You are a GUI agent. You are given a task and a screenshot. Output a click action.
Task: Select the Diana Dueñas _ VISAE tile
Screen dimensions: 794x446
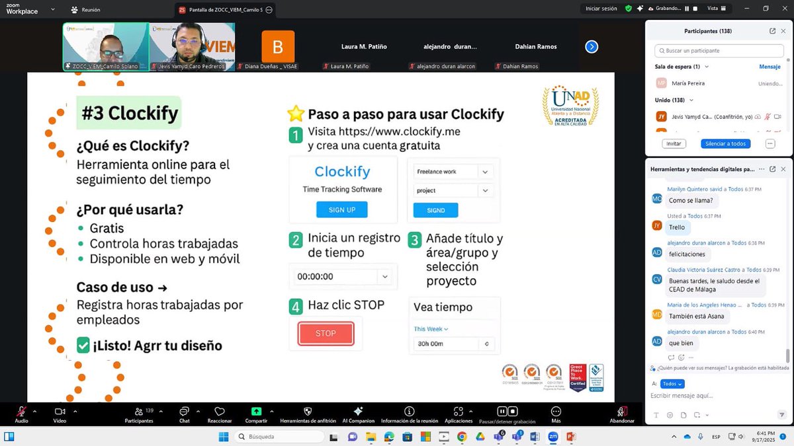278,46
